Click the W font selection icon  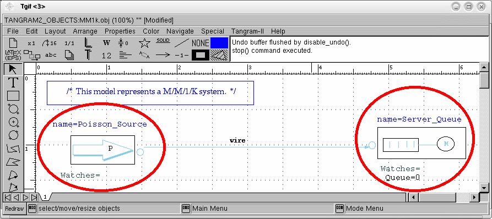(x=107, y=43)
